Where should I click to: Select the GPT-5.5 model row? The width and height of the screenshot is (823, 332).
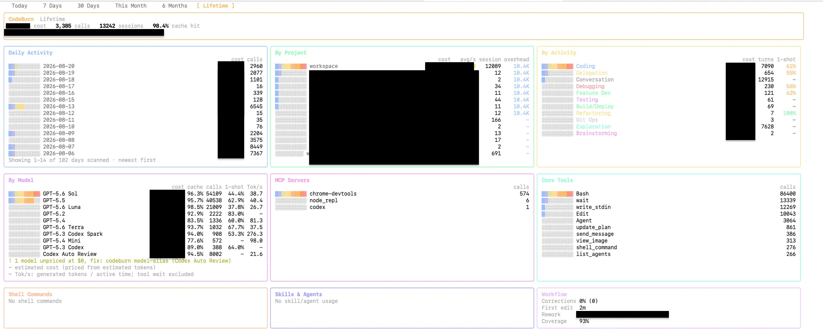coord(135,200)
